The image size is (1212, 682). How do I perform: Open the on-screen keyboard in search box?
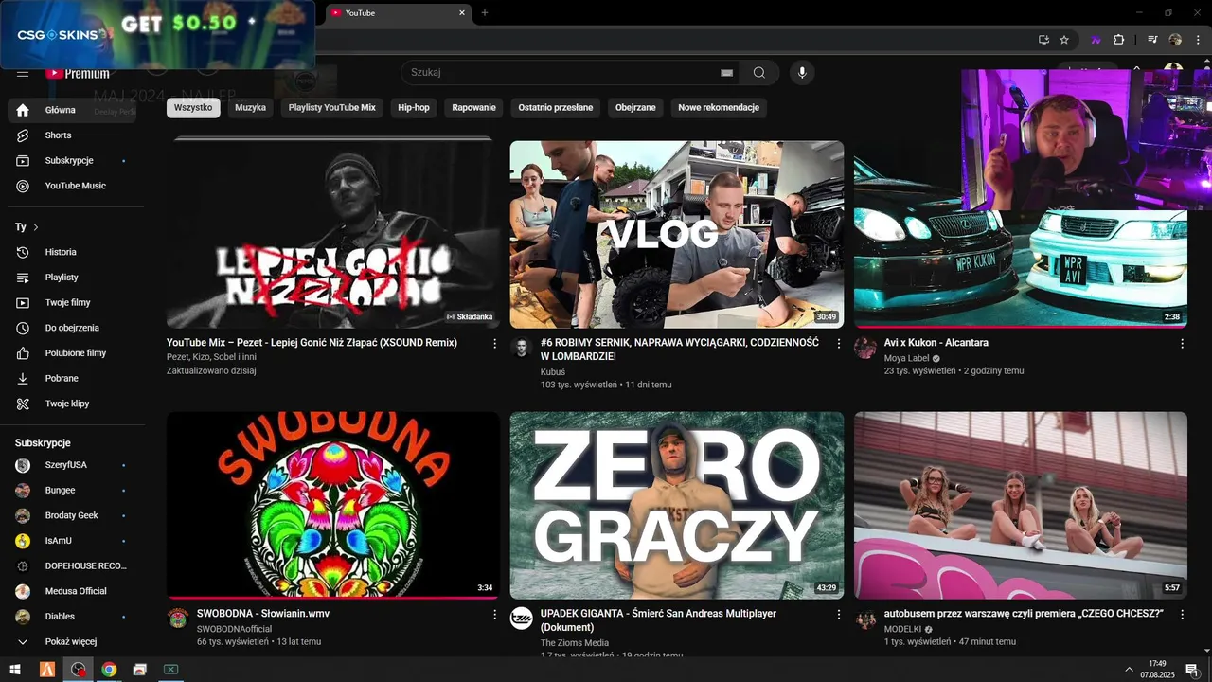click(726, 73)
